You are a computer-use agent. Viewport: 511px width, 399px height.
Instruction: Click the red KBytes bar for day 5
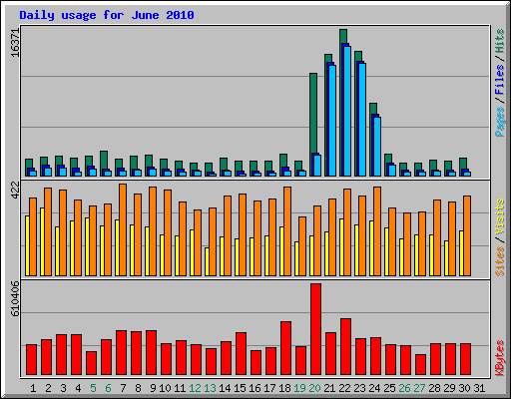pyautogui.click(x=91, y=363)
